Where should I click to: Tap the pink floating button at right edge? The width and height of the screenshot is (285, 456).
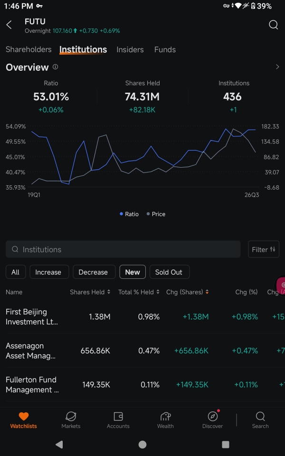[280, 285]
